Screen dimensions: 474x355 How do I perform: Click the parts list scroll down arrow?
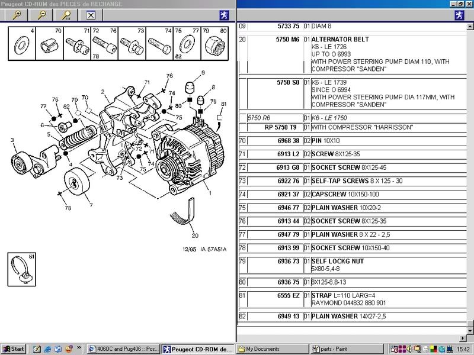tap(470, 331)
